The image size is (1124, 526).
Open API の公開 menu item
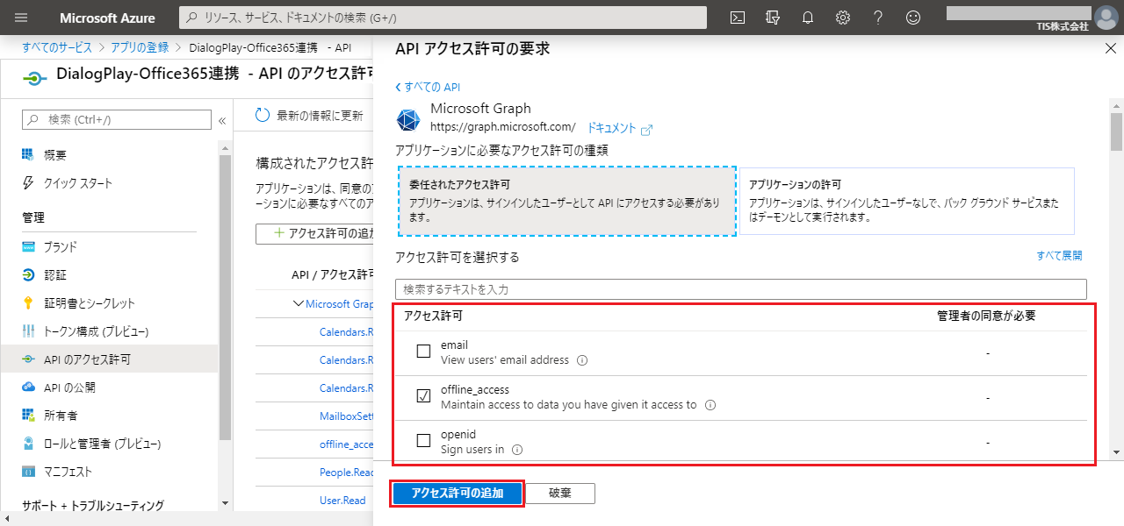point(68,387)
